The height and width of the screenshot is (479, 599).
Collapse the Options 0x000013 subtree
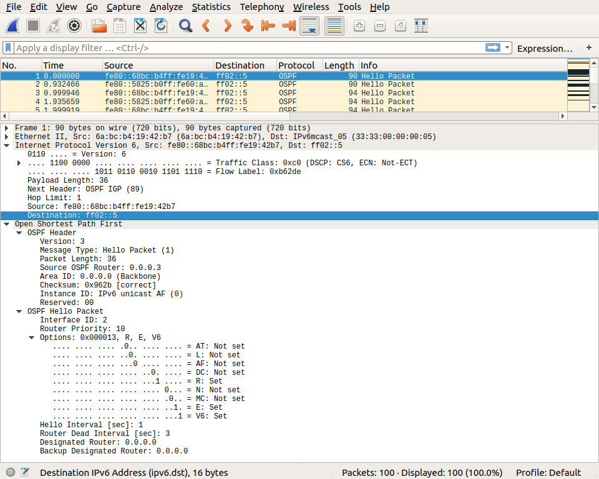coord(32,337)
